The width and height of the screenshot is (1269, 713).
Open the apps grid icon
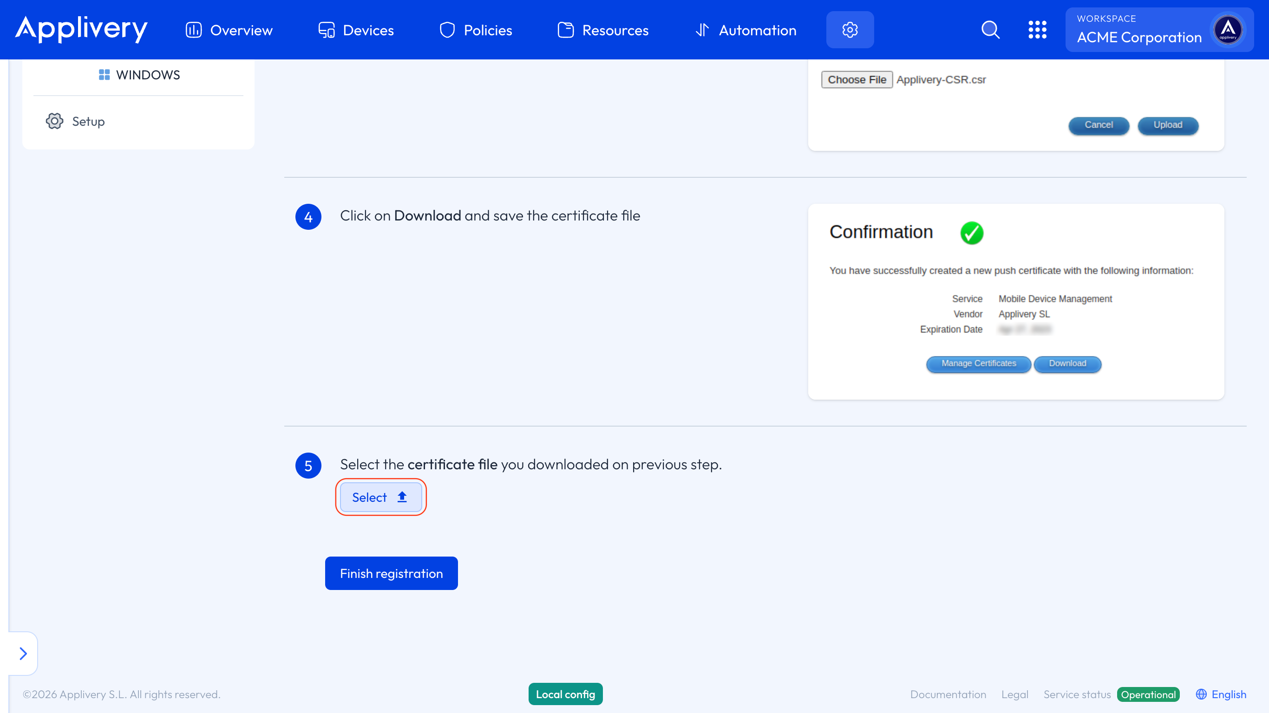[1037, 30]
